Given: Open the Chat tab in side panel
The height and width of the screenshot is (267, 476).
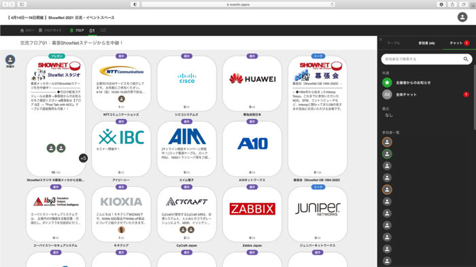Looking at the screenshot, I should [x=459, y=43].
